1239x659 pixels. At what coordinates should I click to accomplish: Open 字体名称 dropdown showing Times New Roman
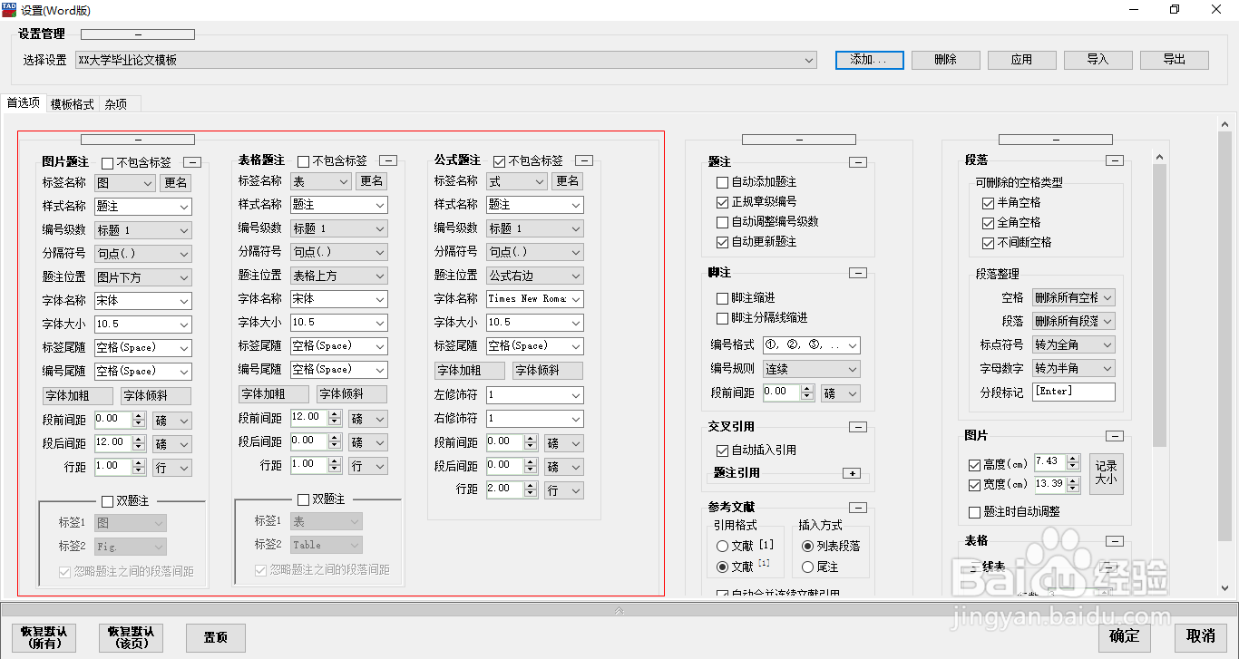pos(534,299)
